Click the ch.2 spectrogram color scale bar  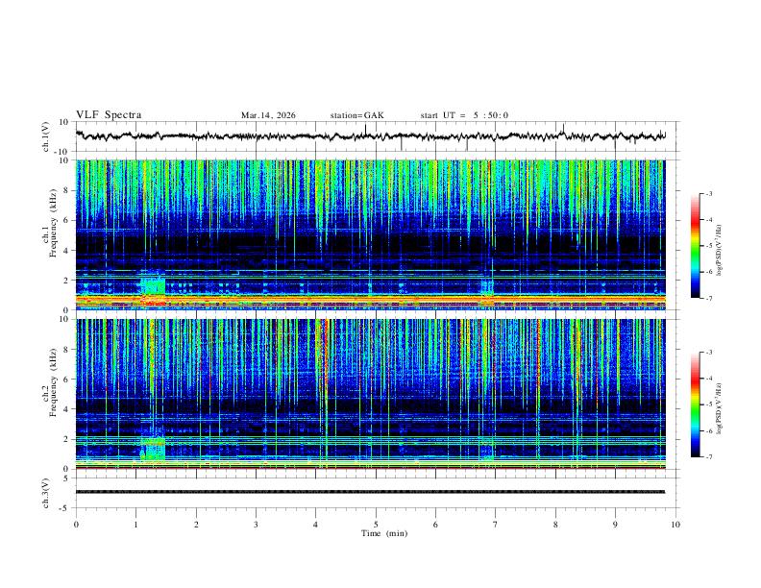tap(696, 404)
